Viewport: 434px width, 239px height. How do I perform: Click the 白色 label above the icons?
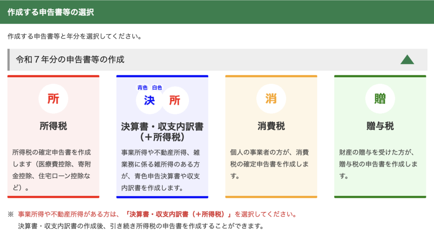(157, 88)
